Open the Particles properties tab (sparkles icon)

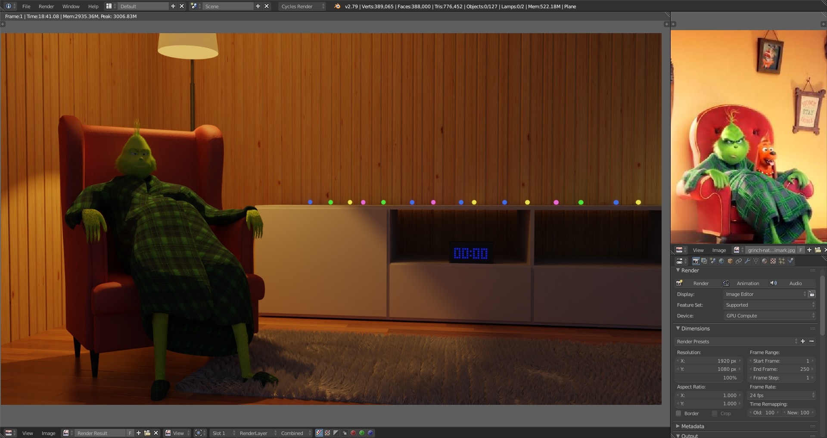[x=782, y=261]
